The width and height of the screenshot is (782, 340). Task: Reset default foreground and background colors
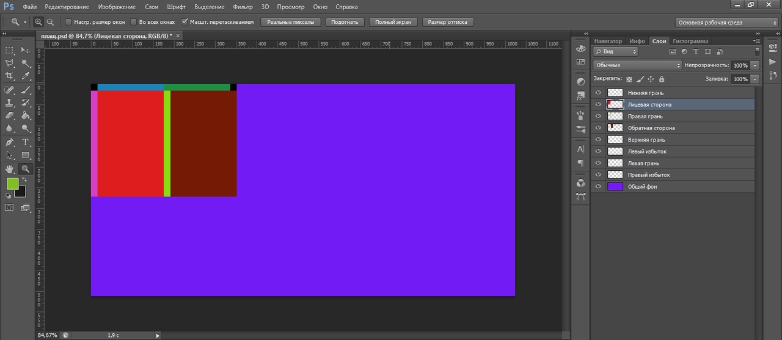point(9,196)
